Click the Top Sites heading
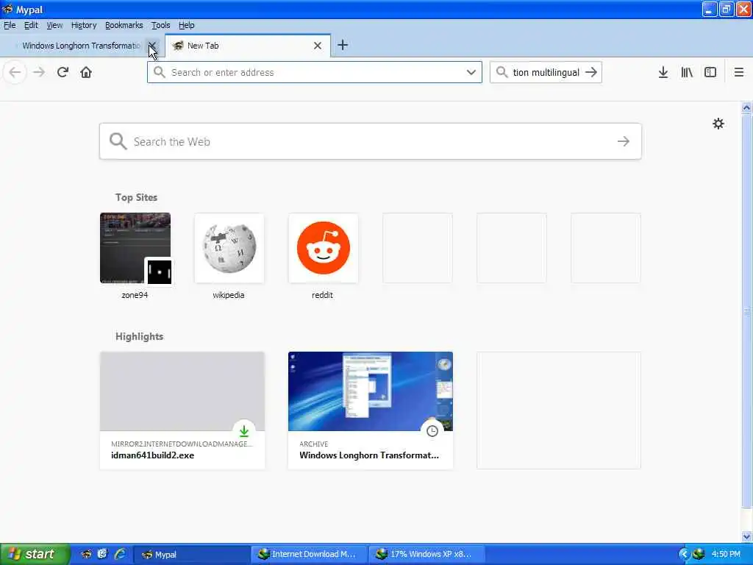 136,197
